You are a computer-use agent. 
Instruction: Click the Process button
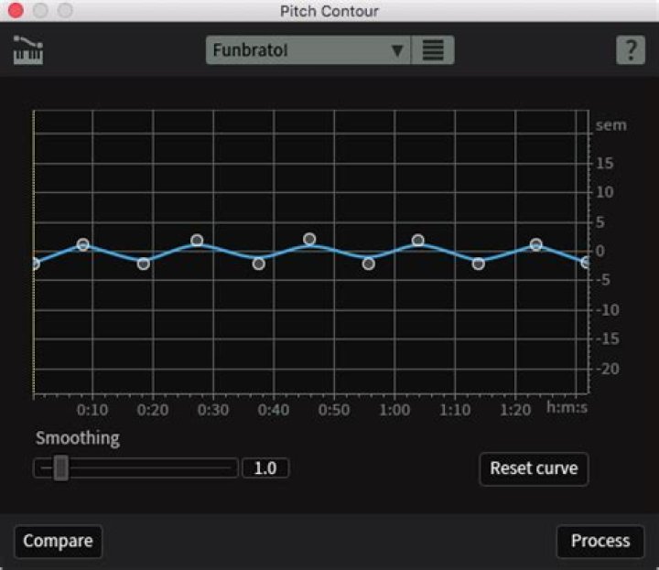(600, 541)
